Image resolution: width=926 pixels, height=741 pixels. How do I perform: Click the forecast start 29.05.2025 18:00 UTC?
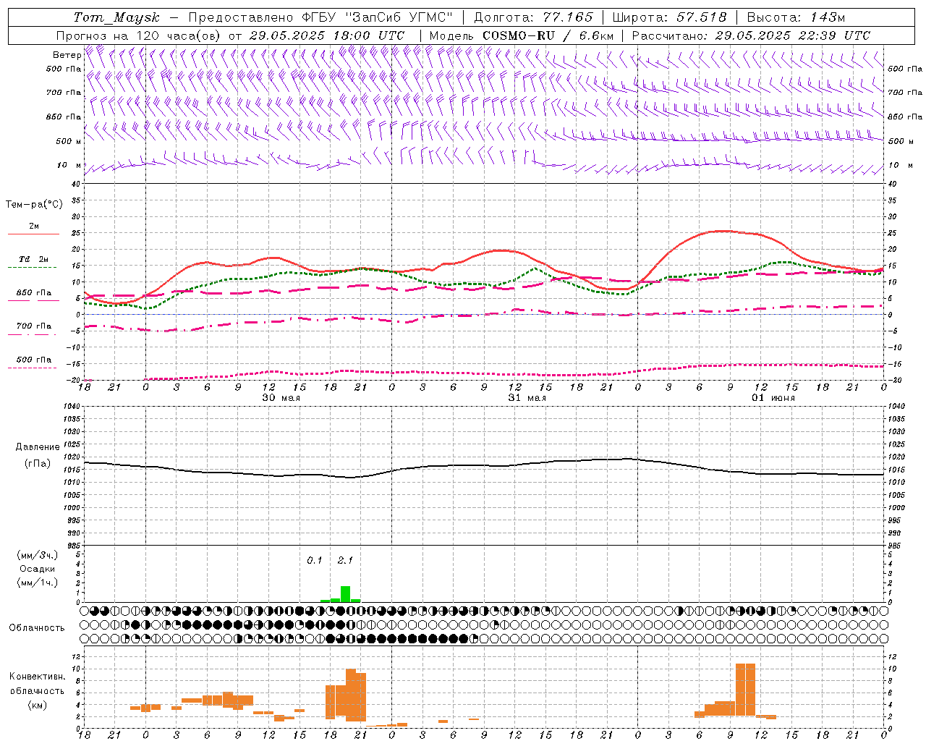click(327, 35)
